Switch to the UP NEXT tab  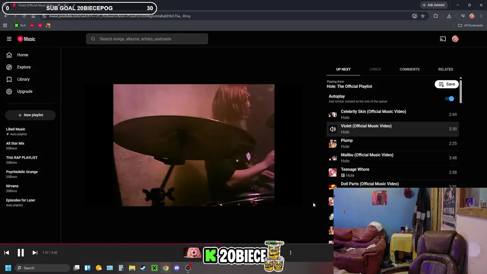click(x=343, y=69)
